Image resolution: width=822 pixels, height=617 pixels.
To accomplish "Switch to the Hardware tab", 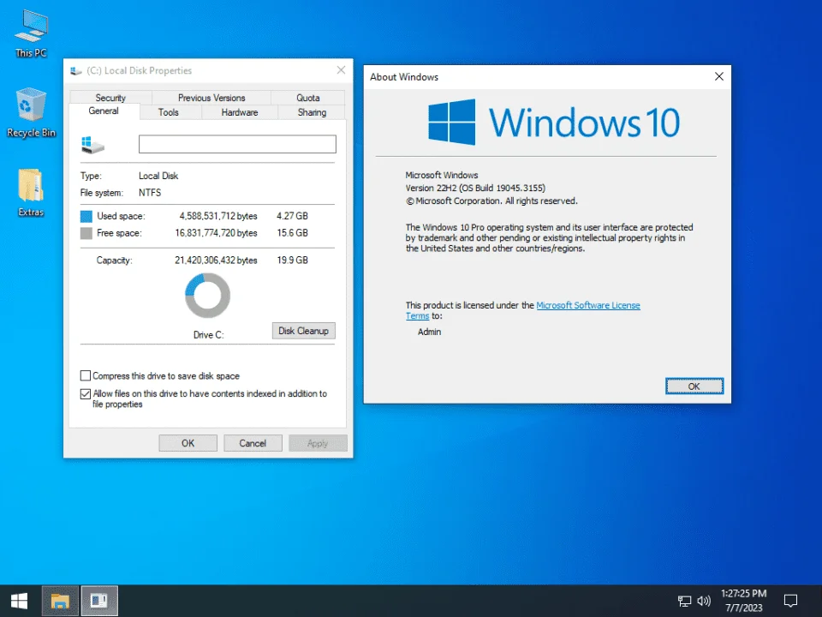I will click(240, 112).
